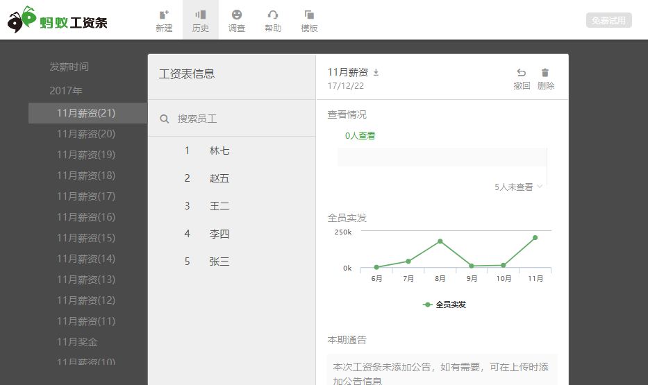Select 11月薪资(17) in the sidebar
This screenshot has width=648, height=385.
tap(88, 196)
